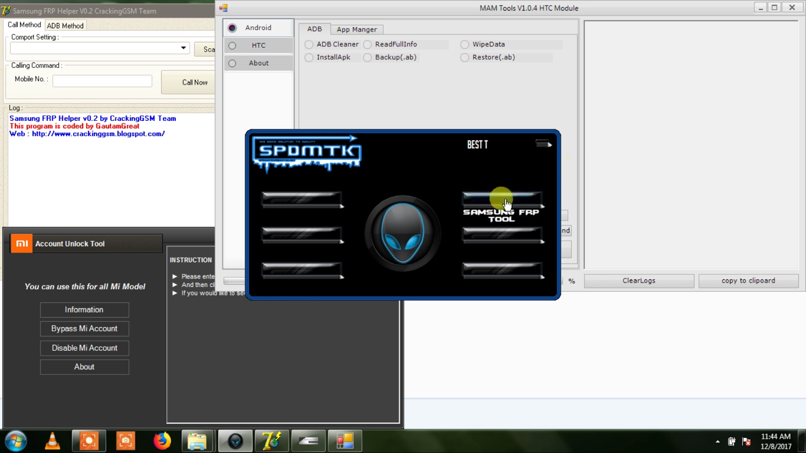Click the MAM Tools log output area
This screenshot has height=453, width=806.
tap(691, 145)
